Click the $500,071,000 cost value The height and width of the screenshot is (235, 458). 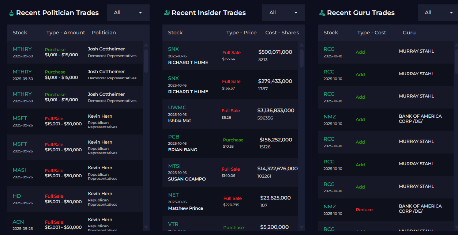[x=275, y=52]
